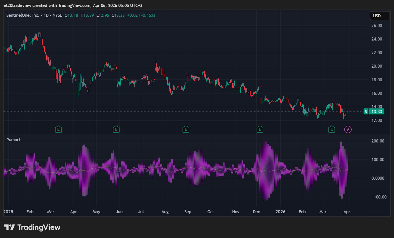Click the earnings marker near December 2025
Viewport: 394px width, 238px height.
[260, 129]
